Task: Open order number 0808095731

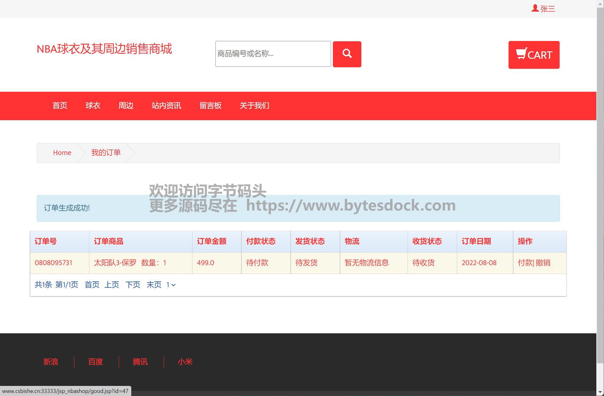Action: coord(54,263)
